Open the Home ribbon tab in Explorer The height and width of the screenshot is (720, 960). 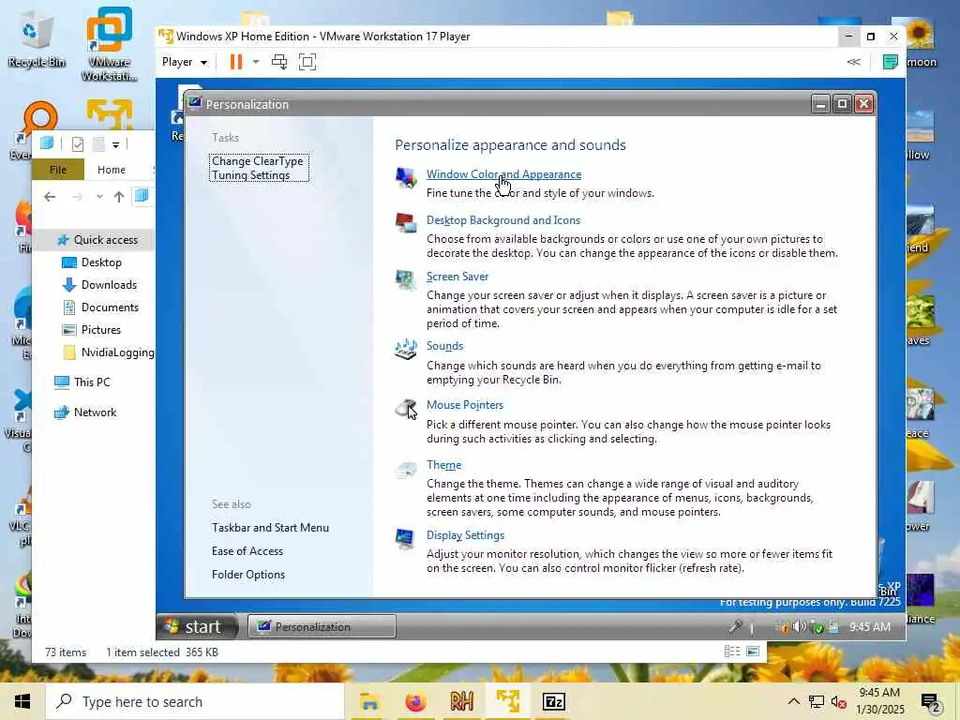pos(112,170)
